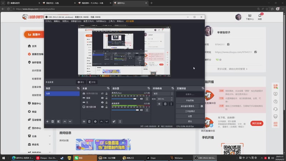Viewport: 286px width, 161px height.
Task: Open the Edit menu in OBS
Action: pos(57,21)
